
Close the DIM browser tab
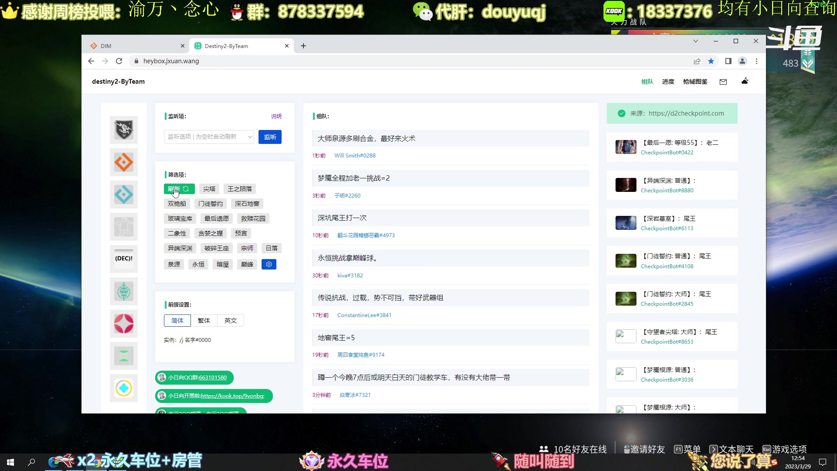point(183,46)
